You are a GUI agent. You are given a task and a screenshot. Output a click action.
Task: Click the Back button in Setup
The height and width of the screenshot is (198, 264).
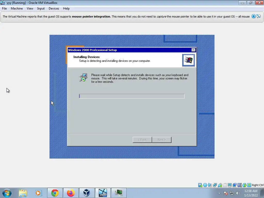pyautogui.click(x=142, y=140)
